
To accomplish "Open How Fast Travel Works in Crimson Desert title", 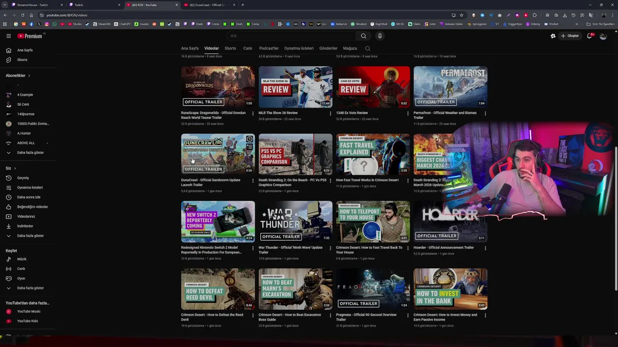I will (x=367, y=180).
